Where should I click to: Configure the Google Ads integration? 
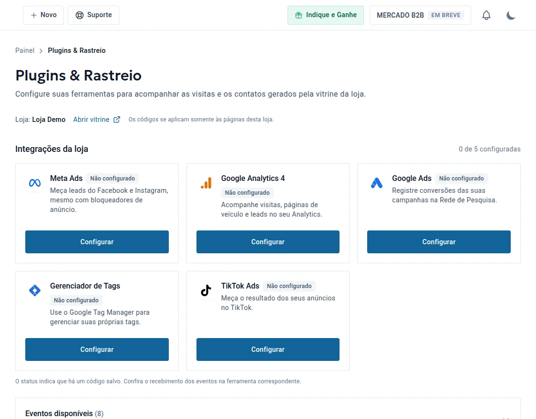pyautogui.click(x=439, y=242)
